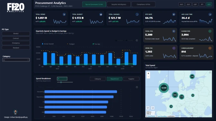
Task: Click the 5,200 total POs value
Action: tap(149, 35)
